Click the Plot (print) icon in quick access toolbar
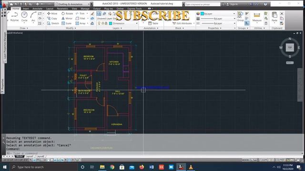The width and height of the screenshot is (305, 171). pos(38,4)
